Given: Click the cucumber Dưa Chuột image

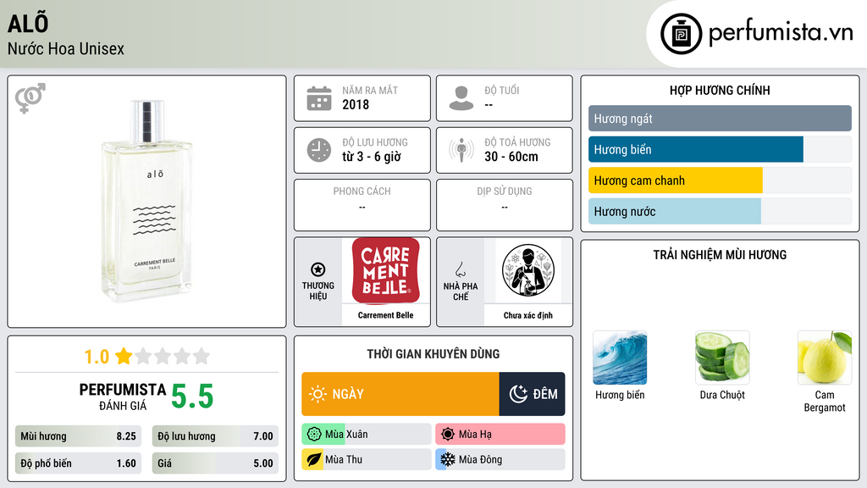Looking at the screenshot, I should click(722, 358).
